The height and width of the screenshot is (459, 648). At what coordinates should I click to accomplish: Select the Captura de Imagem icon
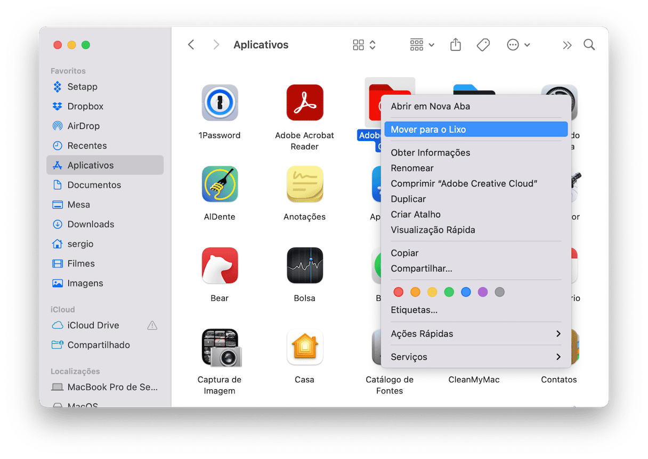(x=220, y=347)
